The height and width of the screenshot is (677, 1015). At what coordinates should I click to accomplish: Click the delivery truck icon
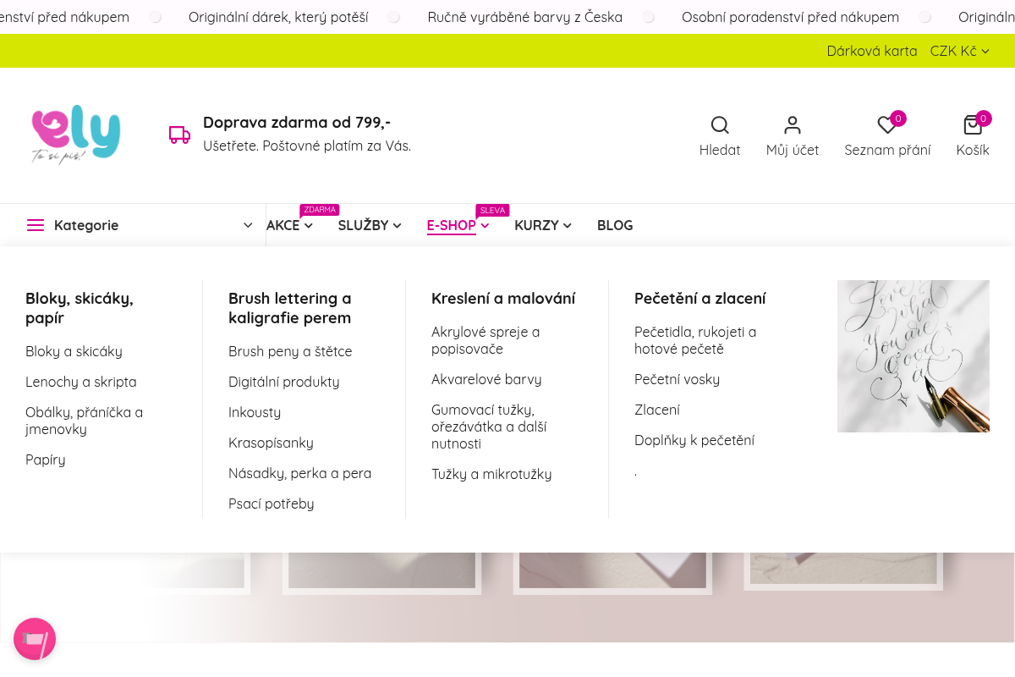coord(179,135)
